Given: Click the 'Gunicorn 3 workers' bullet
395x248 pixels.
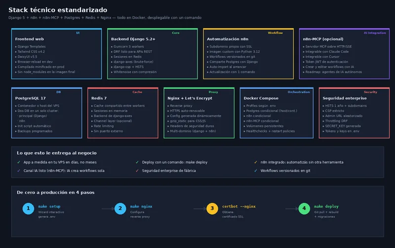Looking at the screenshot, I should (127, 46).
